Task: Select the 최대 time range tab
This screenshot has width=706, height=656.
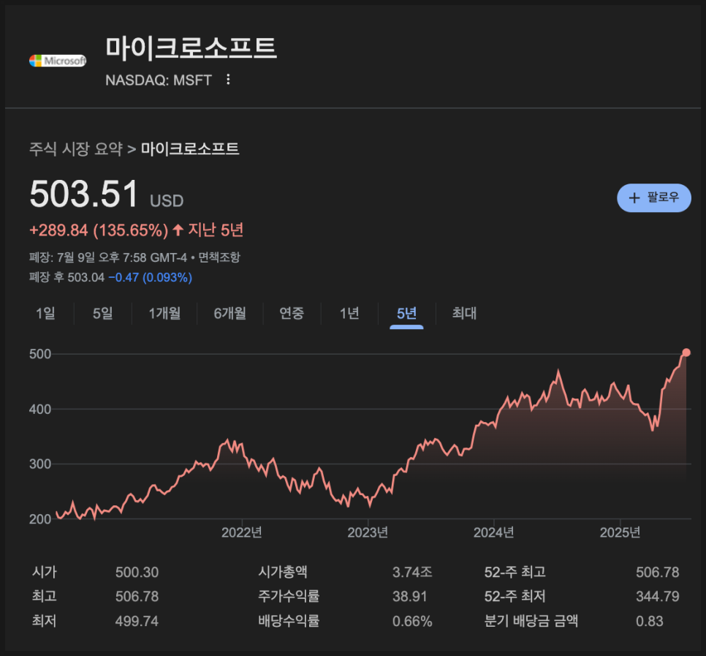Action: 464,313
